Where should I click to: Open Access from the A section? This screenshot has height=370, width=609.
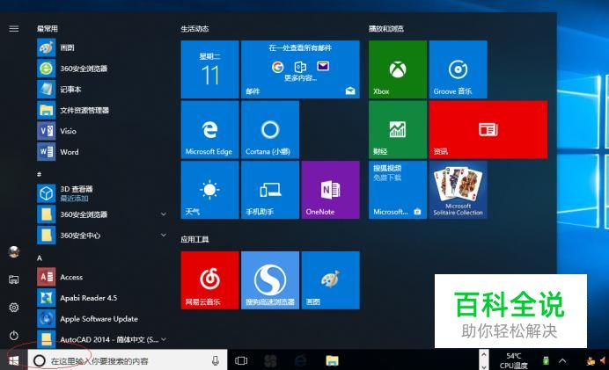102,277
